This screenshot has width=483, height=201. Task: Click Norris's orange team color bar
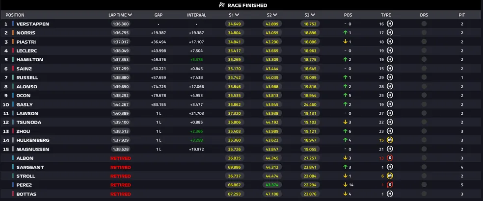13,32
